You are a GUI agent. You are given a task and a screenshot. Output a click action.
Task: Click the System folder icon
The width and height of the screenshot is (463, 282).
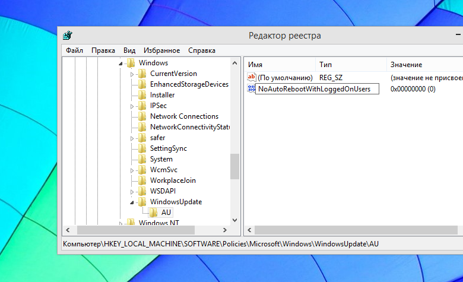[142, 159]
